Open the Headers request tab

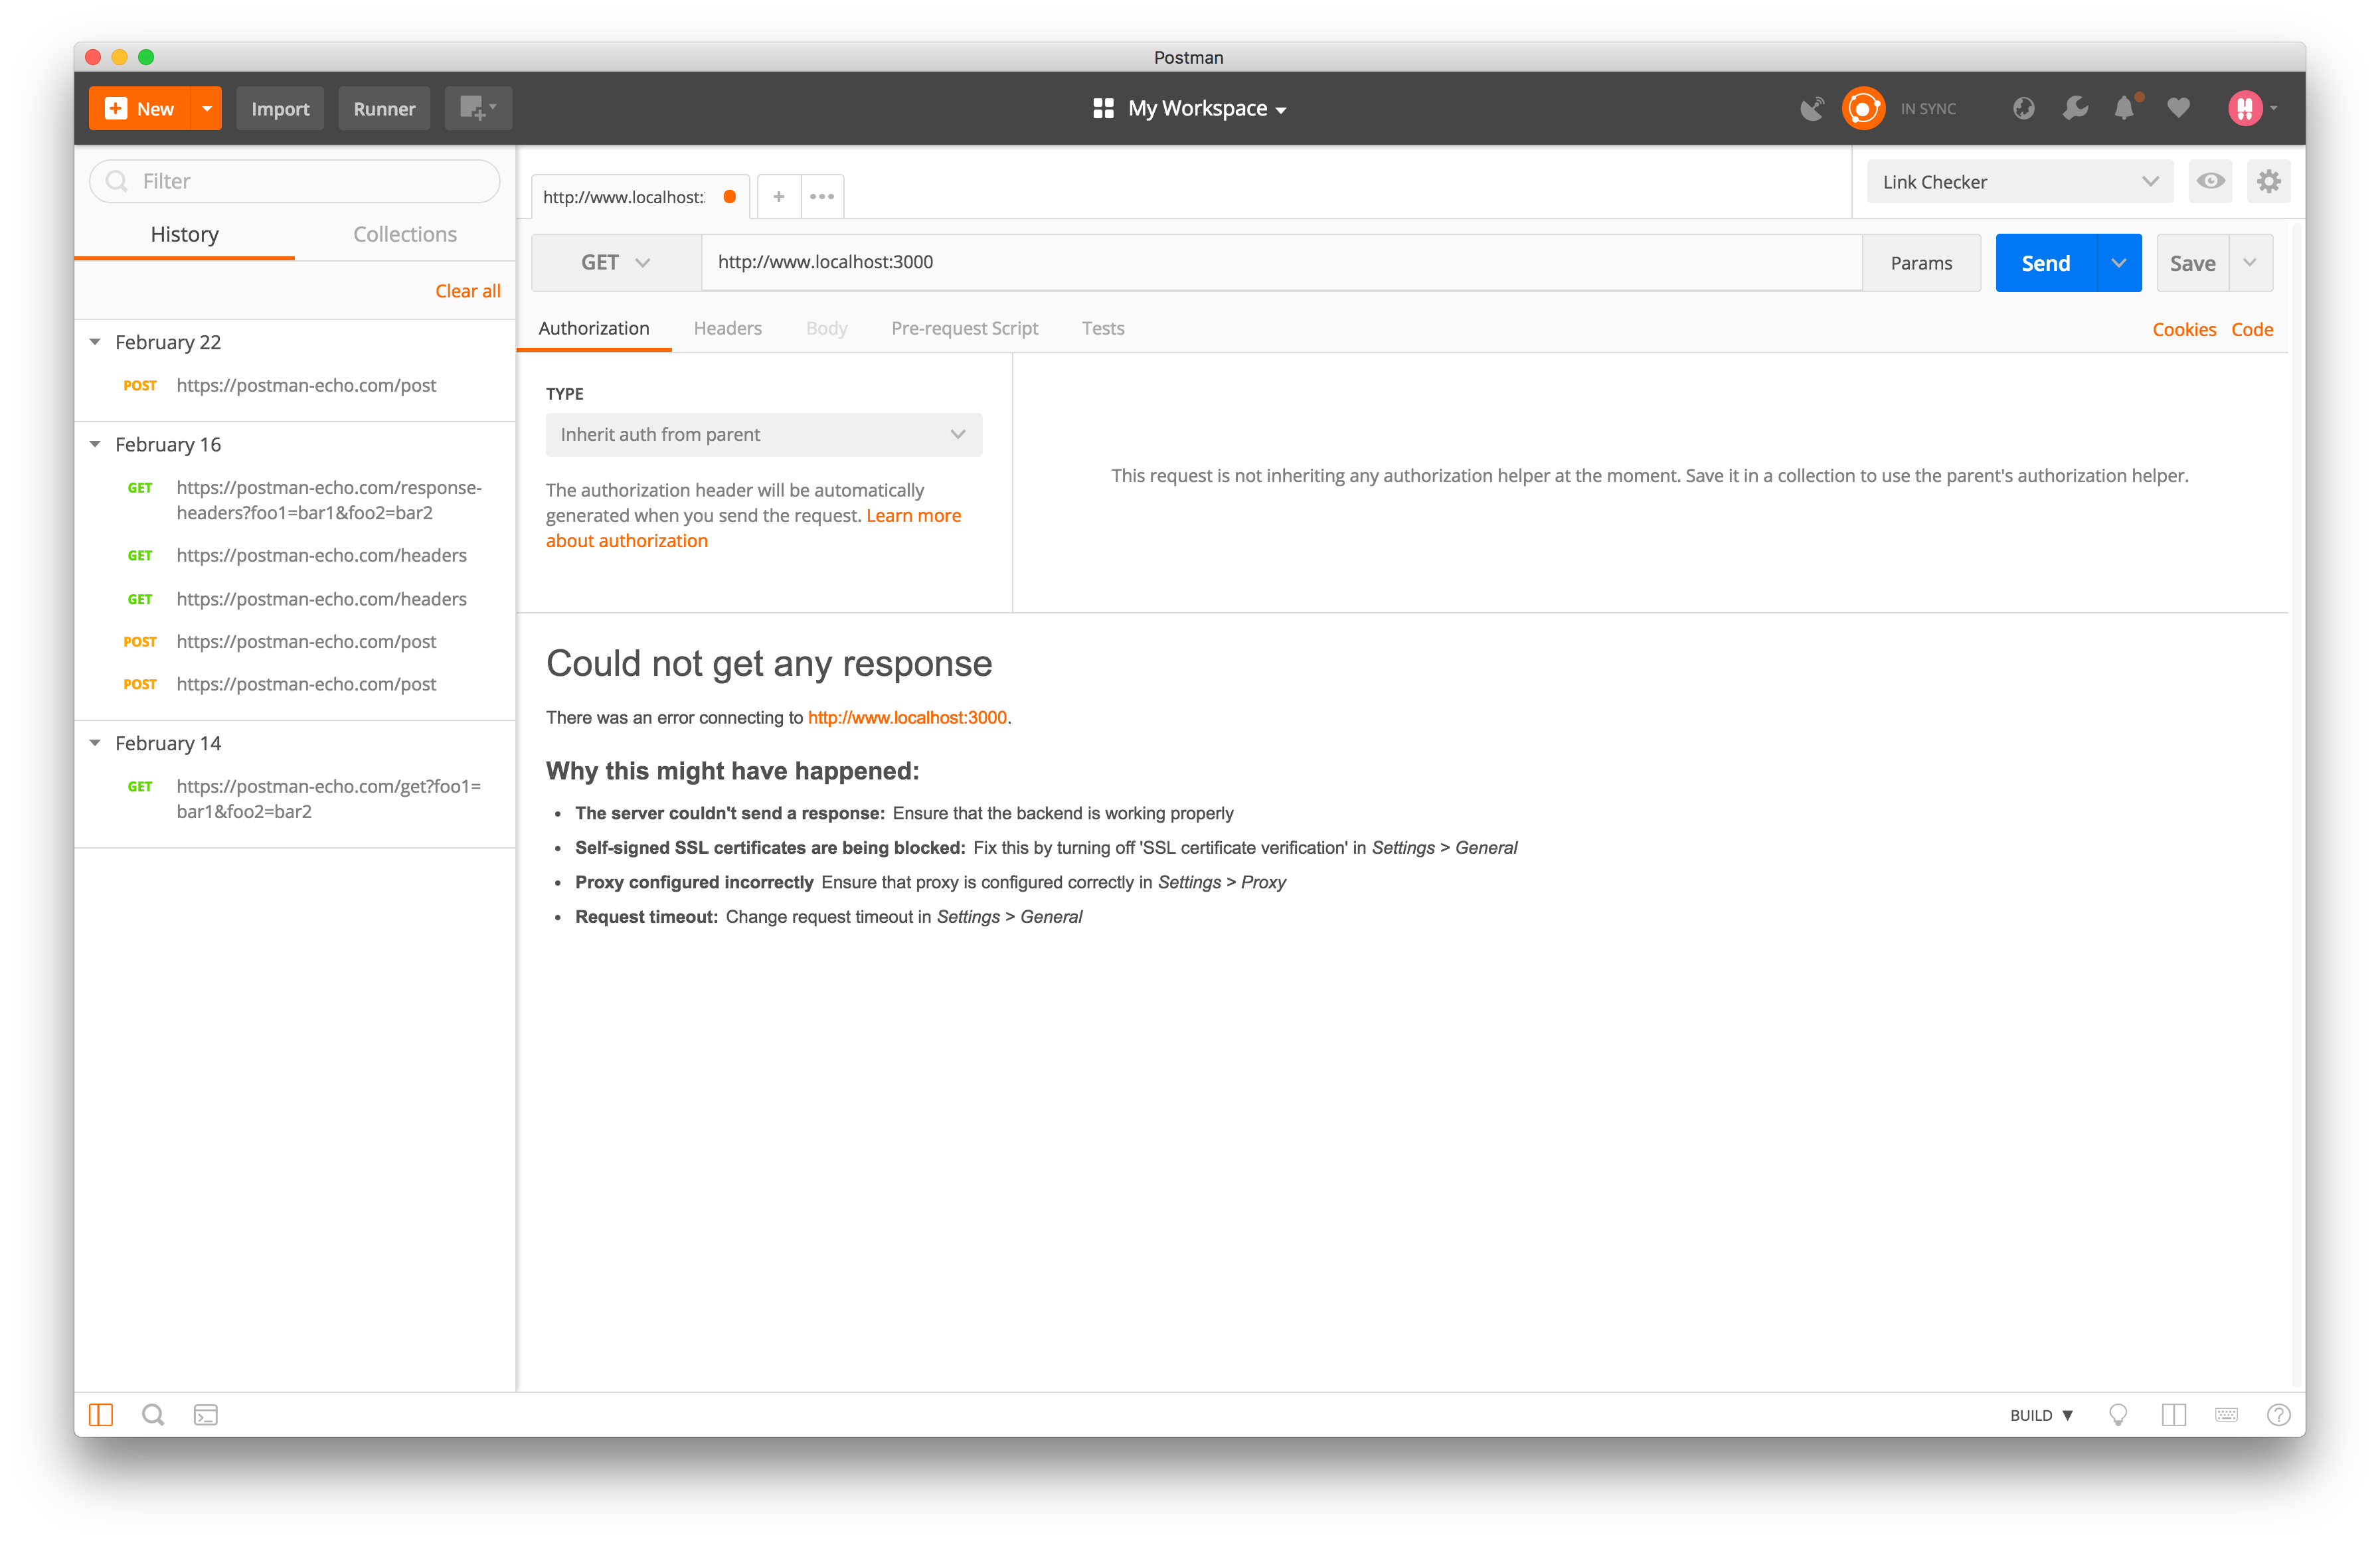(x=727, y=328)
